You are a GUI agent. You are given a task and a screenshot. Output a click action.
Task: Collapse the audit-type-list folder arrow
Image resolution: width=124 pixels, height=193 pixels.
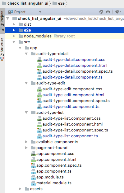coord(26,113)
